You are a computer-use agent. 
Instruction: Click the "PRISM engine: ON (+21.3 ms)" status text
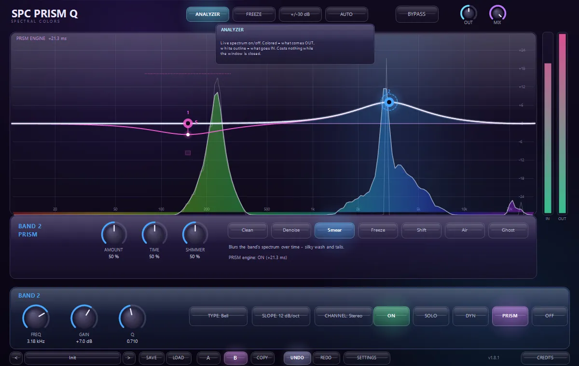coord(258,258)
